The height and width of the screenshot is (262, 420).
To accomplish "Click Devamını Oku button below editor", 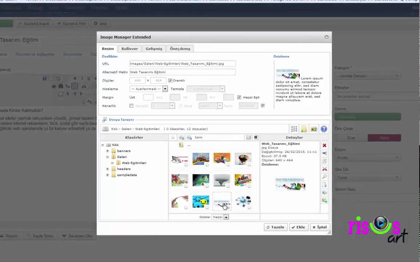I will [78, 236].
